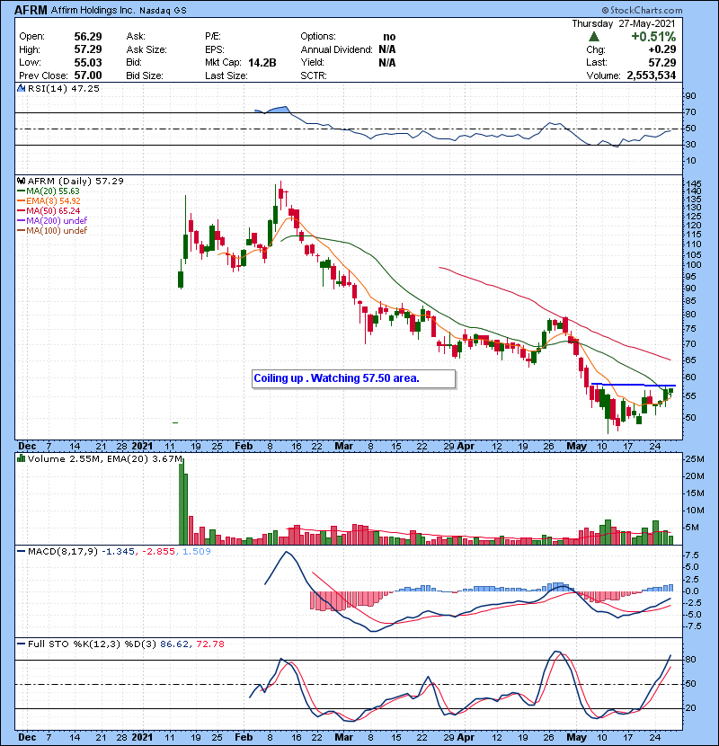Click the MA(200) undef legend entry

tap(52, 221)
